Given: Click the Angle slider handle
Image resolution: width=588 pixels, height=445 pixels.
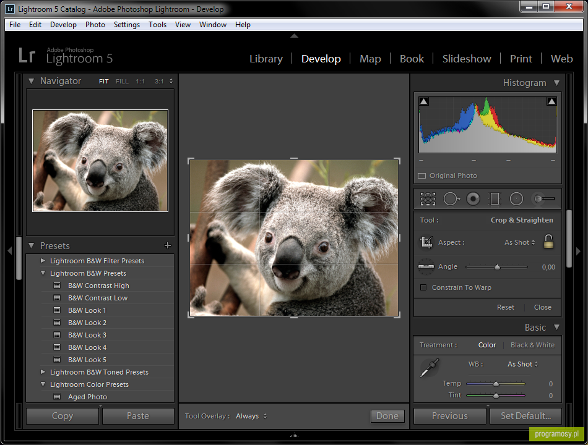Looking at the screenshot, I should tap(497, 267).
